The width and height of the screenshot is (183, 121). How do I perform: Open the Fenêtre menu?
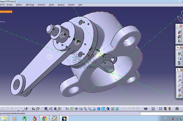pyautogui.click(x=71, y=5)
